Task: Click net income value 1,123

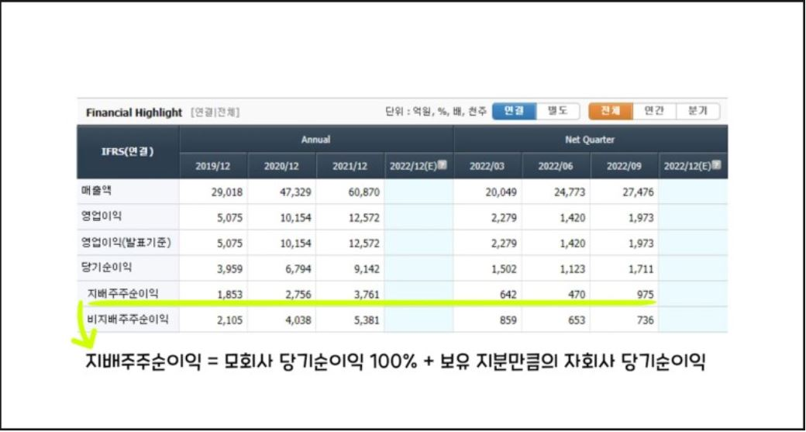Action: click(x=573, y=269)
